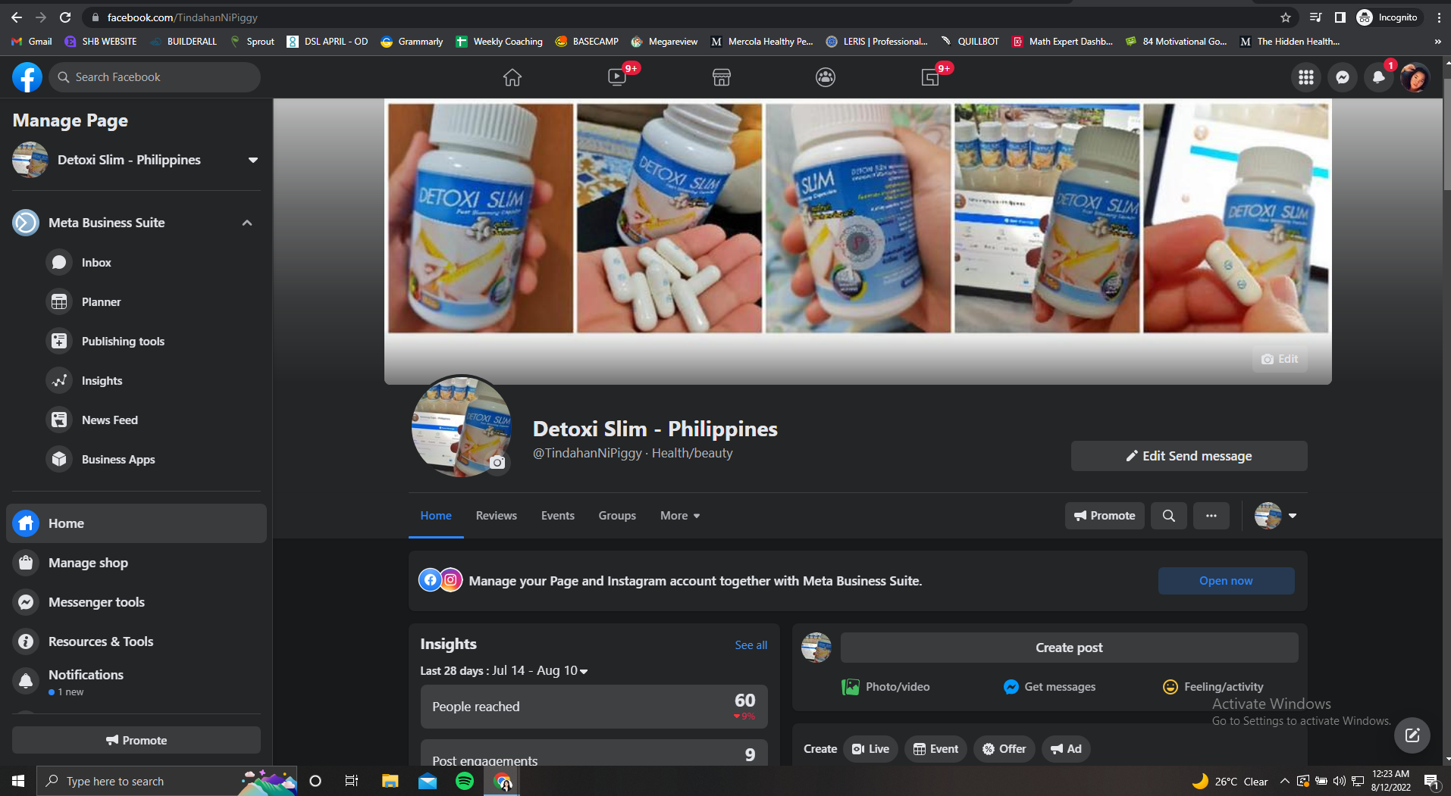This screenshot has height=796, width=1451.
Task: Switch to the Reviews tab
Action: click(496, 515)
